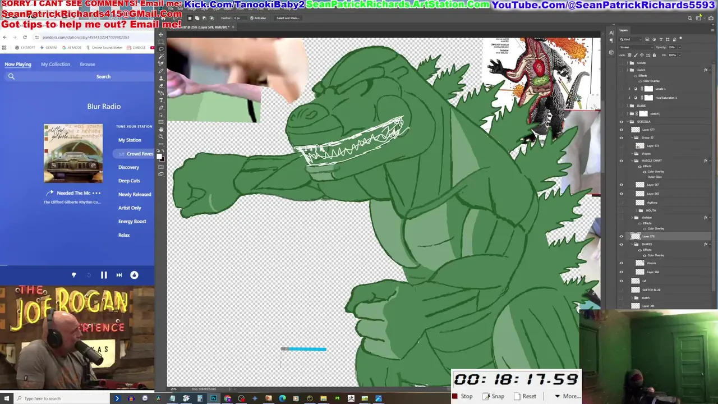Click the pixel layer filter icon

pos(647,39)
